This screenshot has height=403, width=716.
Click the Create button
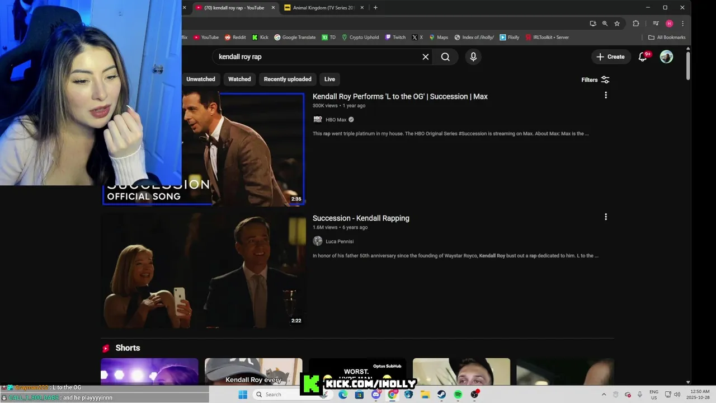[x=611, y=57]
